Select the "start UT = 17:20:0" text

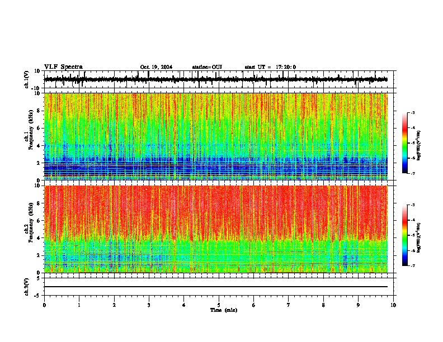coord(270,67)
